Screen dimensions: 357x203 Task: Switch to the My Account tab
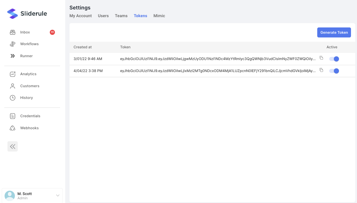pos(81,16)
